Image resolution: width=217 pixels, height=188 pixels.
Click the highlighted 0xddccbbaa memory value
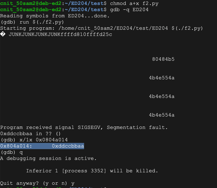[x=68, y=146]
